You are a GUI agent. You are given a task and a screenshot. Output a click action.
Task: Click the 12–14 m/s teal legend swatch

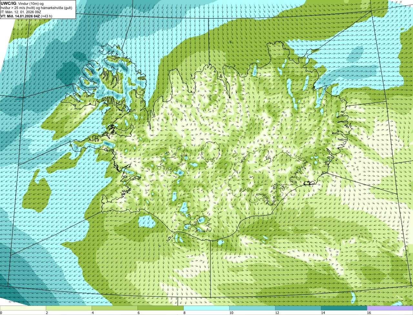click(298, 308)
